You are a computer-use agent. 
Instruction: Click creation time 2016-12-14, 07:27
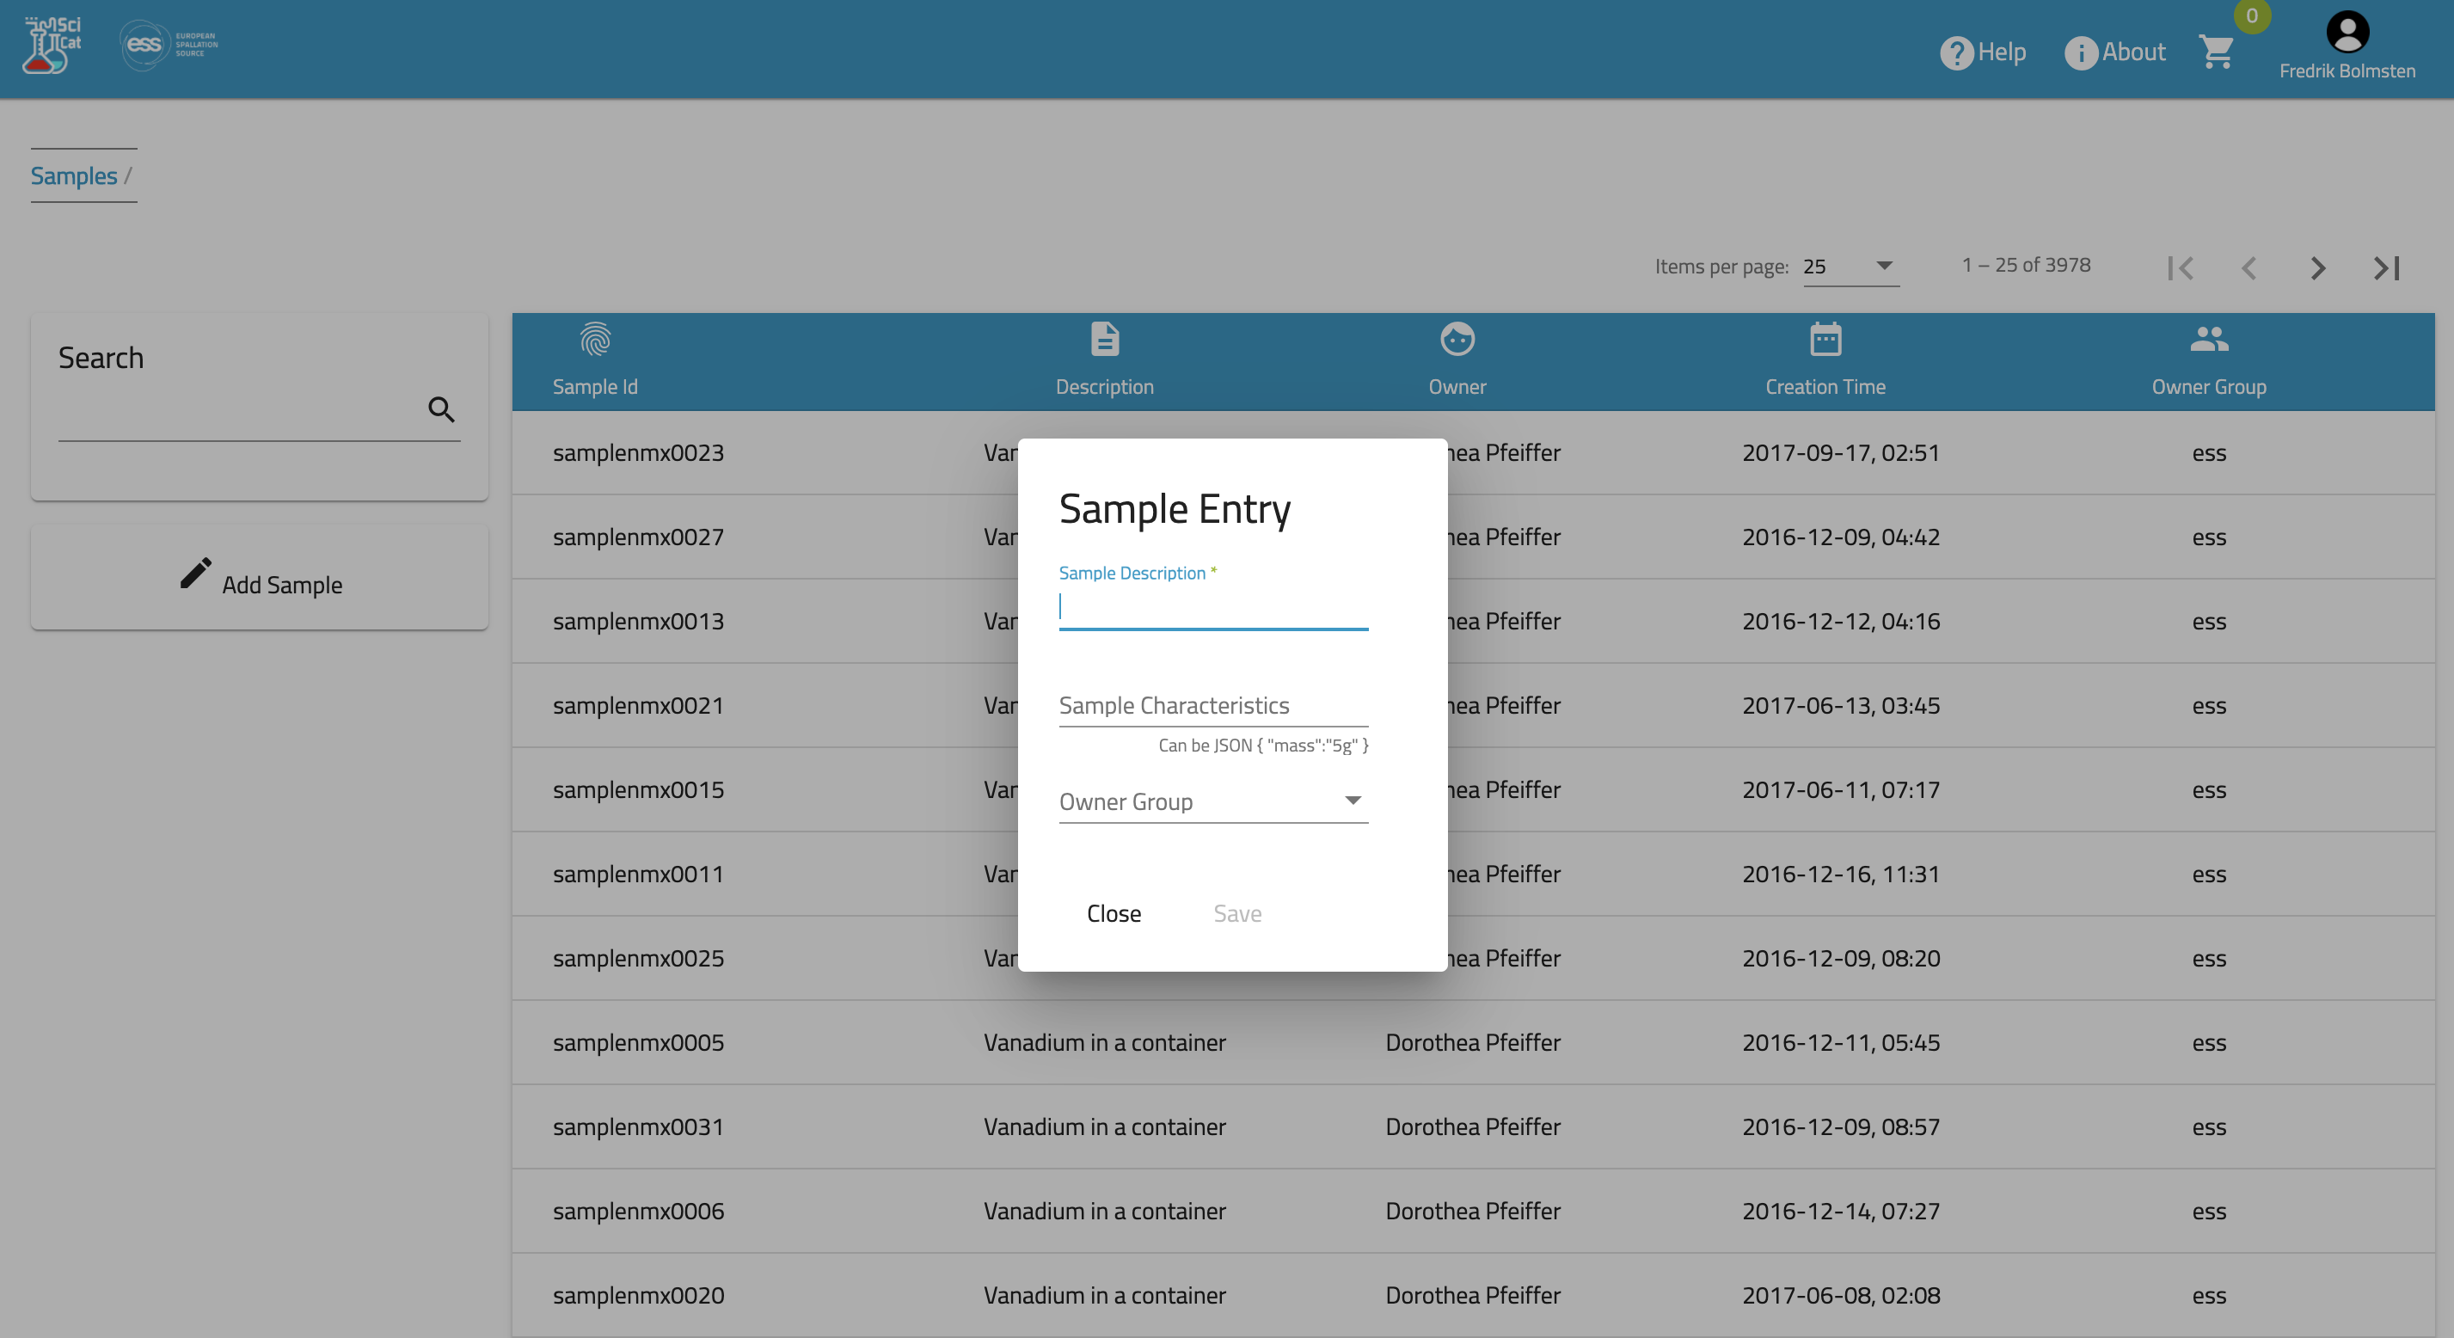tap(1840, 1212)
